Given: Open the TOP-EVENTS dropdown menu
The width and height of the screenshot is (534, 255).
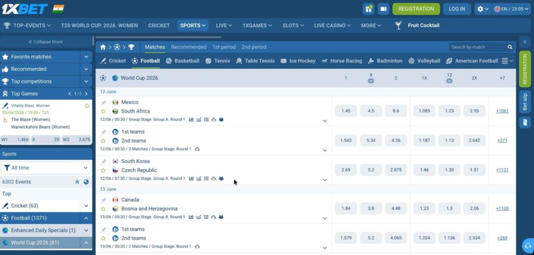Looking at the screenshot, I should click(27, 25).
